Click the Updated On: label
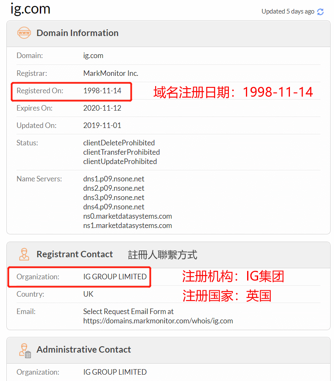The image size is (334, 381). tap(36, 125)
